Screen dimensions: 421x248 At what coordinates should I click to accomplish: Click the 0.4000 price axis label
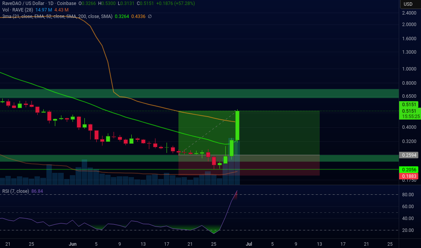409,127
